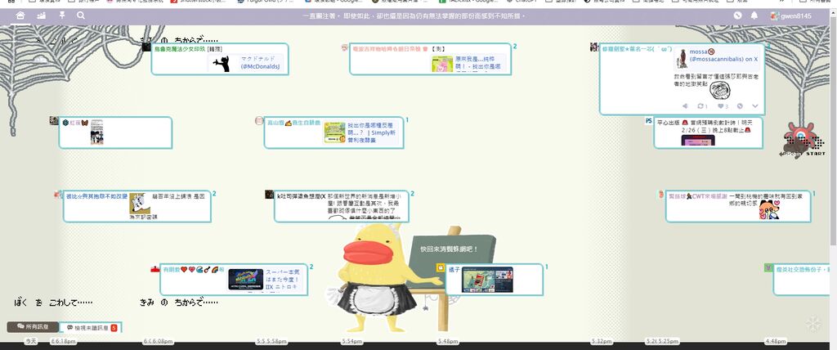Jump to 5:48pm timeline marker
837x350 pixels.
coord(448,341)
